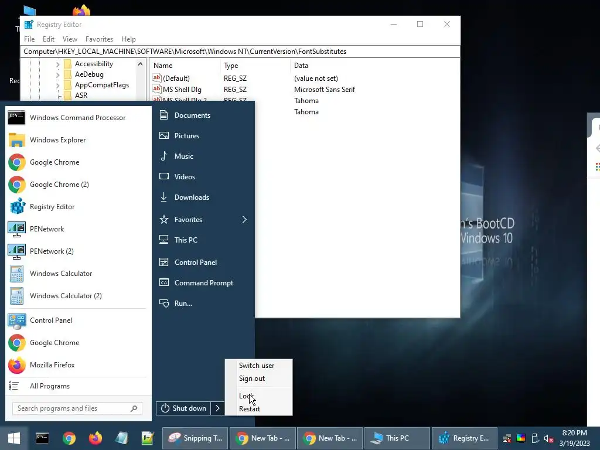
Task: Open the File menu in Registry Editor
Action: (x=29, y=39)
